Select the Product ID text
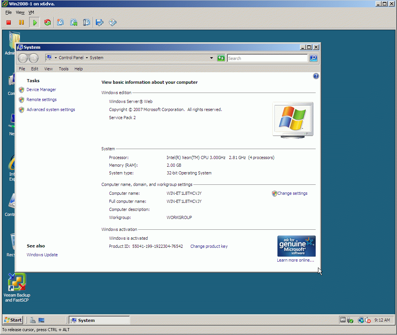The image size is (397, 335). (x=146, y=246)
